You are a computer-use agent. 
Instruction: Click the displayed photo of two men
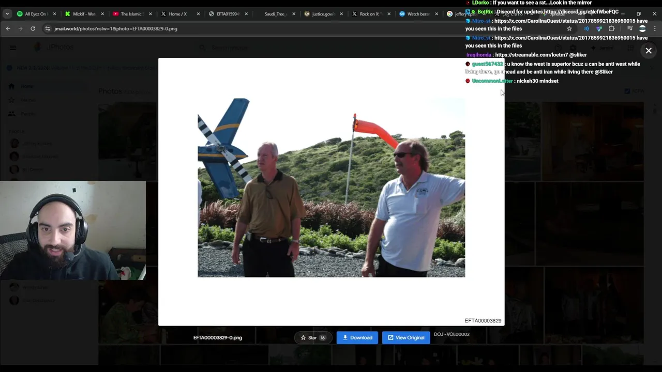pyautogui.click(x=331, y=188)
